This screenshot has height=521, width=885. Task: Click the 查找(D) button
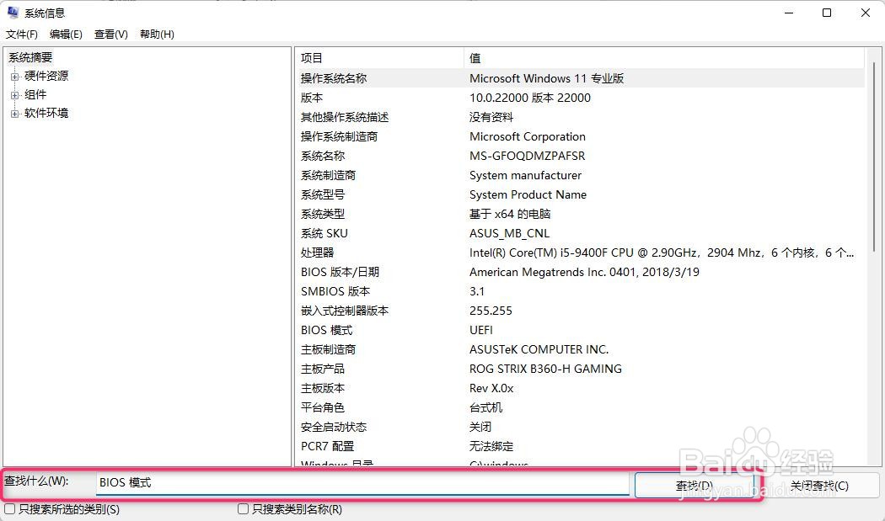[695, 486]
